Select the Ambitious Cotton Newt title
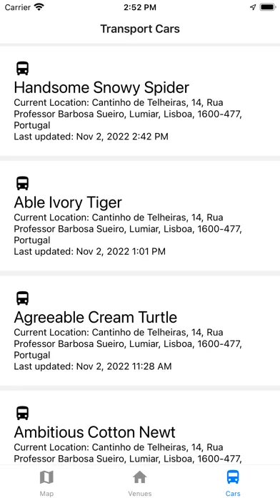The image size is (280, 498). pos(94,432)
